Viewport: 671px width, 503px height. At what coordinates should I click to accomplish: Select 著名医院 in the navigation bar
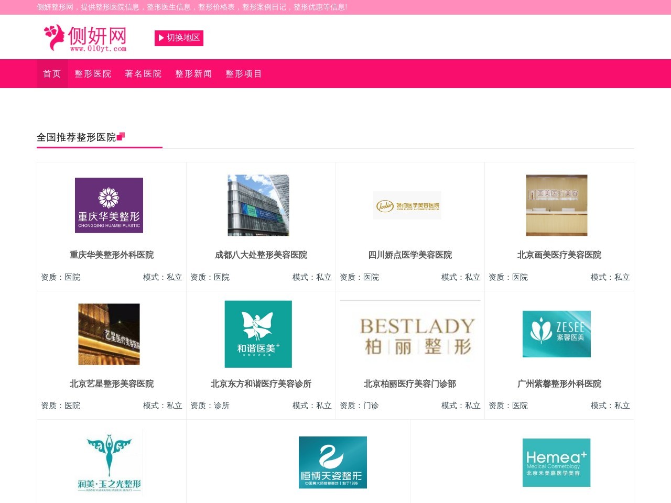pyautogui.click(x=143, y=74)
